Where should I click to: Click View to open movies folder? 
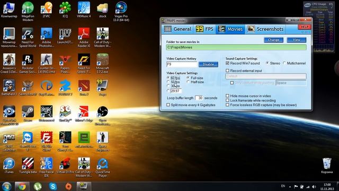point(297,40)
